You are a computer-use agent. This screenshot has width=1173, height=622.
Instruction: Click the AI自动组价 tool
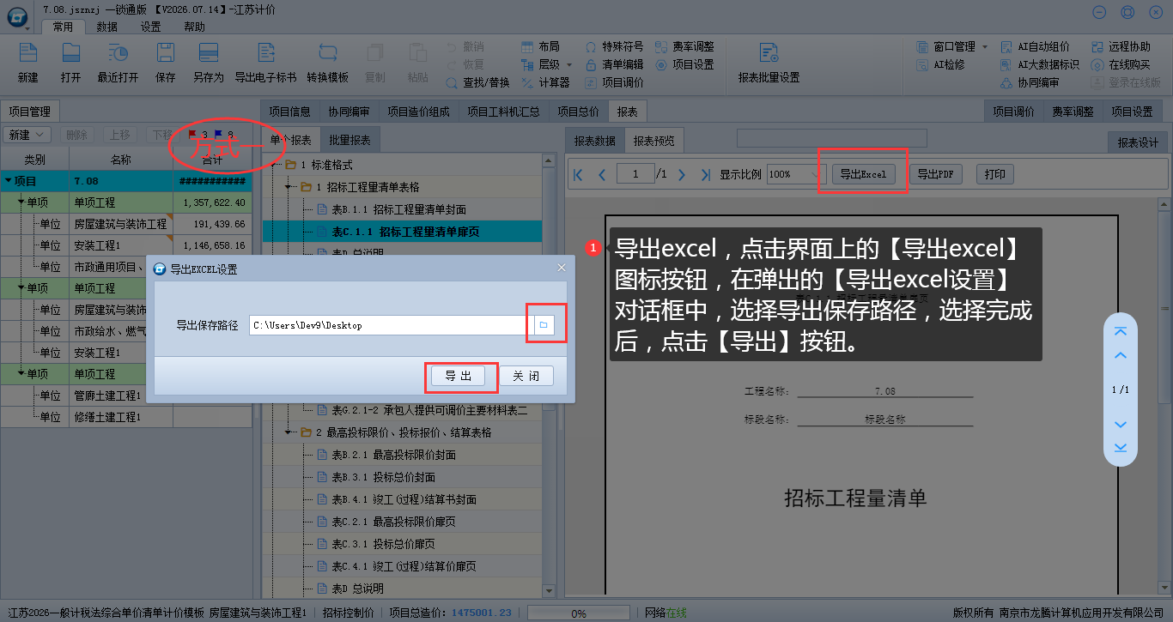tap(1035, 46)
